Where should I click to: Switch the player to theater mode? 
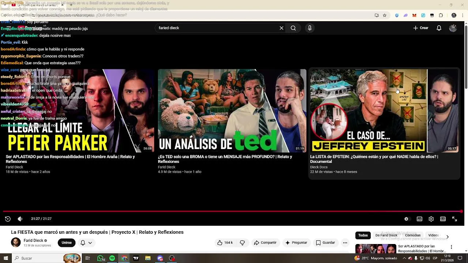point(443,219)
